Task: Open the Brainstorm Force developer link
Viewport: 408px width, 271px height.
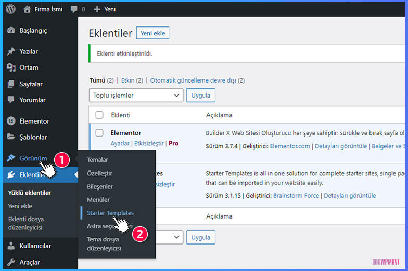Action: (296, 195)
